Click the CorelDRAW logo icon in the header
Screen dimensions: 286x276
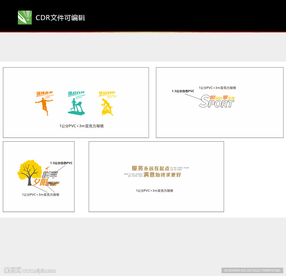pyautogui.click(x=24, y=18)
